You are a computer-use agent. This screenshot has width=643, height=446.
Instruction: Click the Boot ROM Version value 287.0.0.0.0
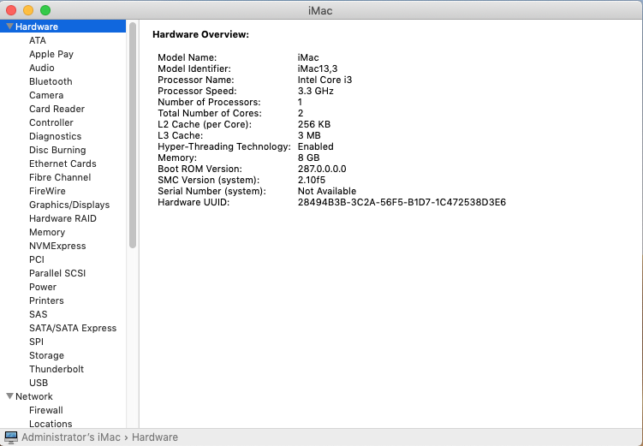(322, 169)
